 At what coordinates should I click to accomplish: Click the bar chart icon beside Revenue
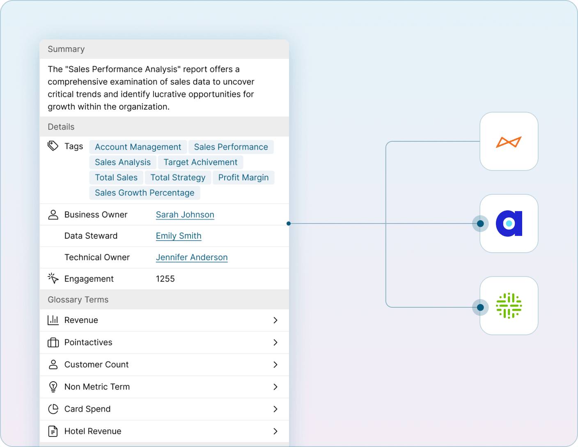click(53, 320)
